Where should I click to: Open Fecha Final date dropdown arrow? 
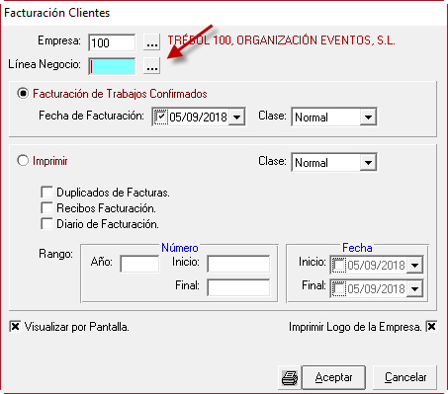[x=414, y=288]
